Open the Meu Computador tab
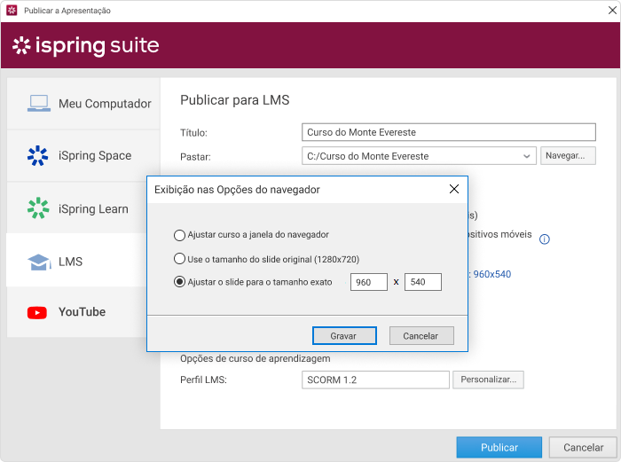The image size is (621, 462). 83,104
